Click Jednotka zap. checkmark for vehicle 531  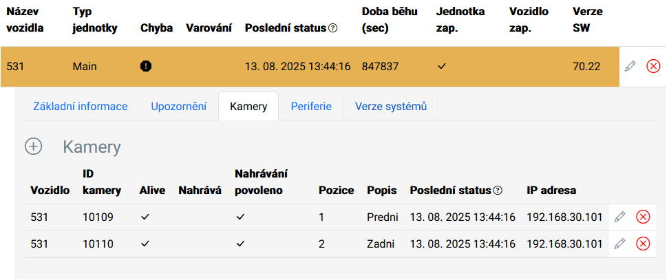click(442, 66)
